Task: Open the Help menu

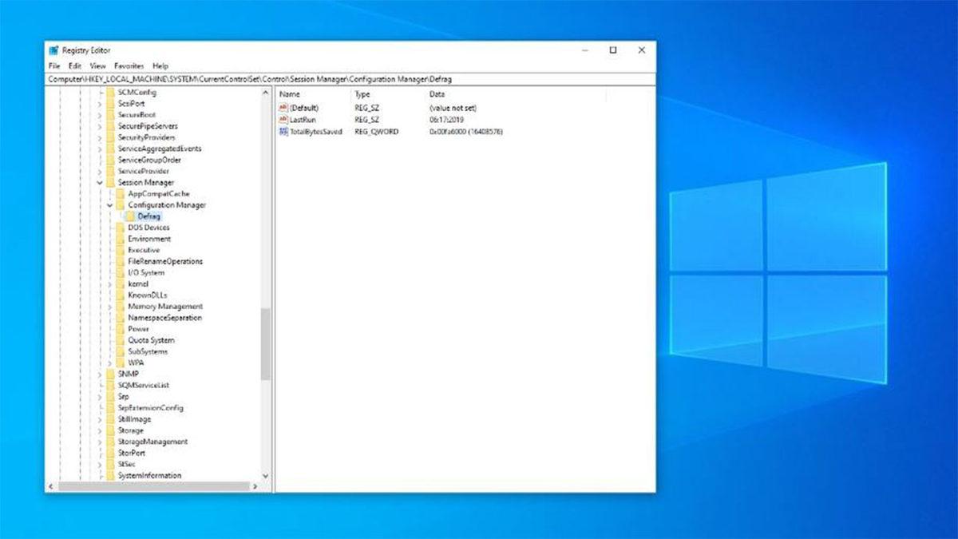Action: pyautogui.click(x=159, y=65)
